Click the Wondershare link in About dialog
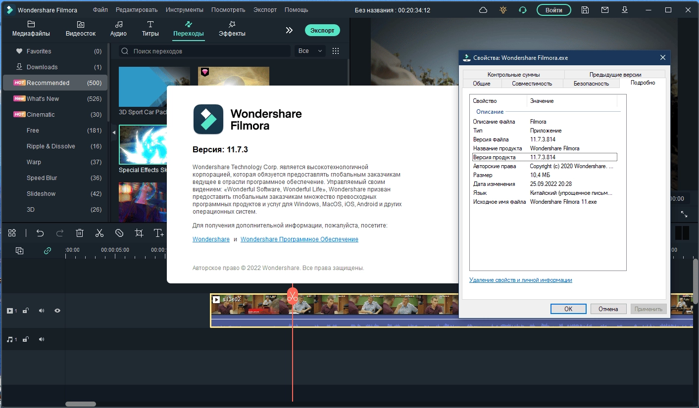Viewport: 699px width, 408px height. [x=211, y=239]
